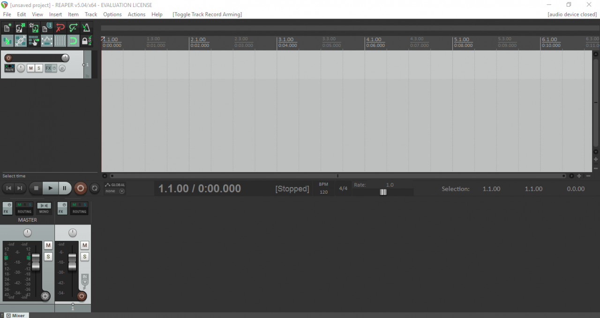Open the Insert menu

(x=55, y=14)
